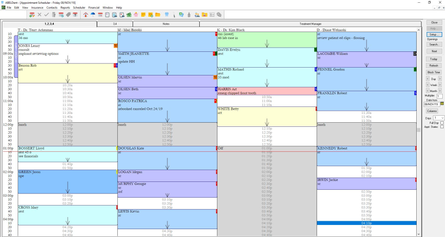Image resolution: width=445 pixels, height=237 pixels.
Task: Click the clipboard chart toolbar icon
Action: tap(107, 15)
